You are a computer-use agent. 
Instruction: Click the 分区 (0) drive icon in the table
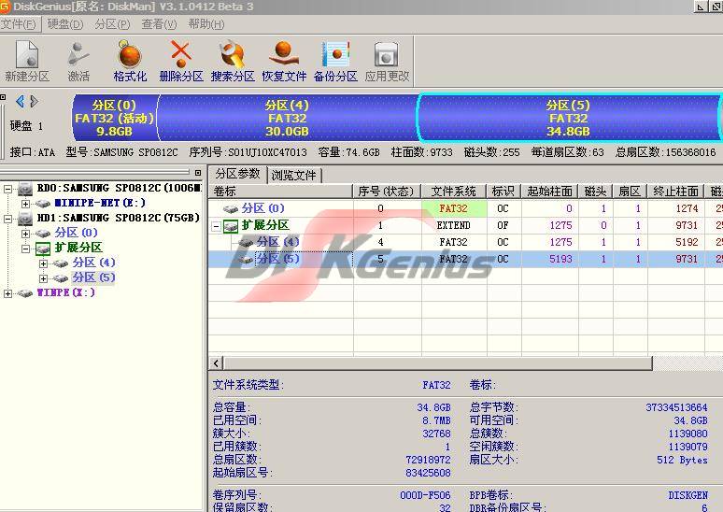(x=231, y=209)
